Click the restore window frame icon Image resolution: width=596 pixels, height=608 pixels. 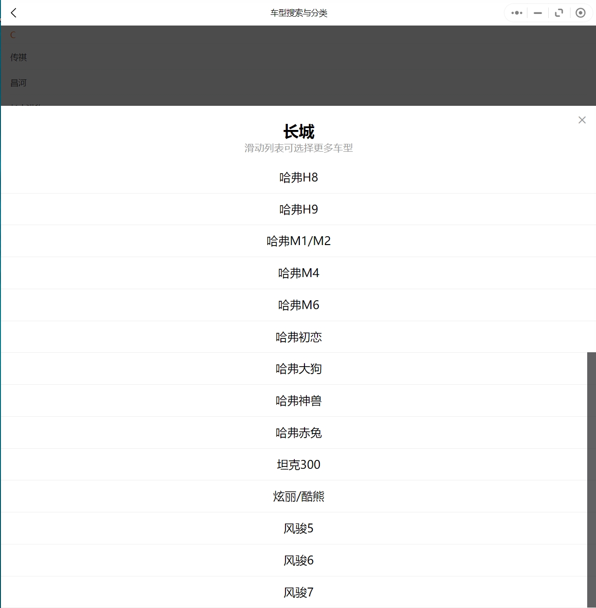(558, 13)
